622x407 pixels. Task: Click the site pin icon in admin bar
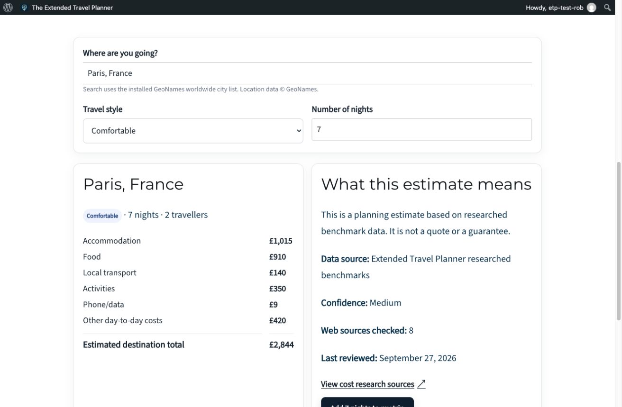(x=24, y=8)
